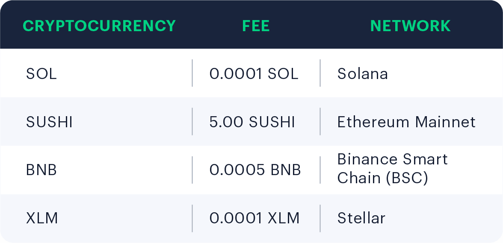Click the divider between SOL fee and Solana
Image resolution: width=503 pixels, height=243 pixels.
(x=320, y=73)
